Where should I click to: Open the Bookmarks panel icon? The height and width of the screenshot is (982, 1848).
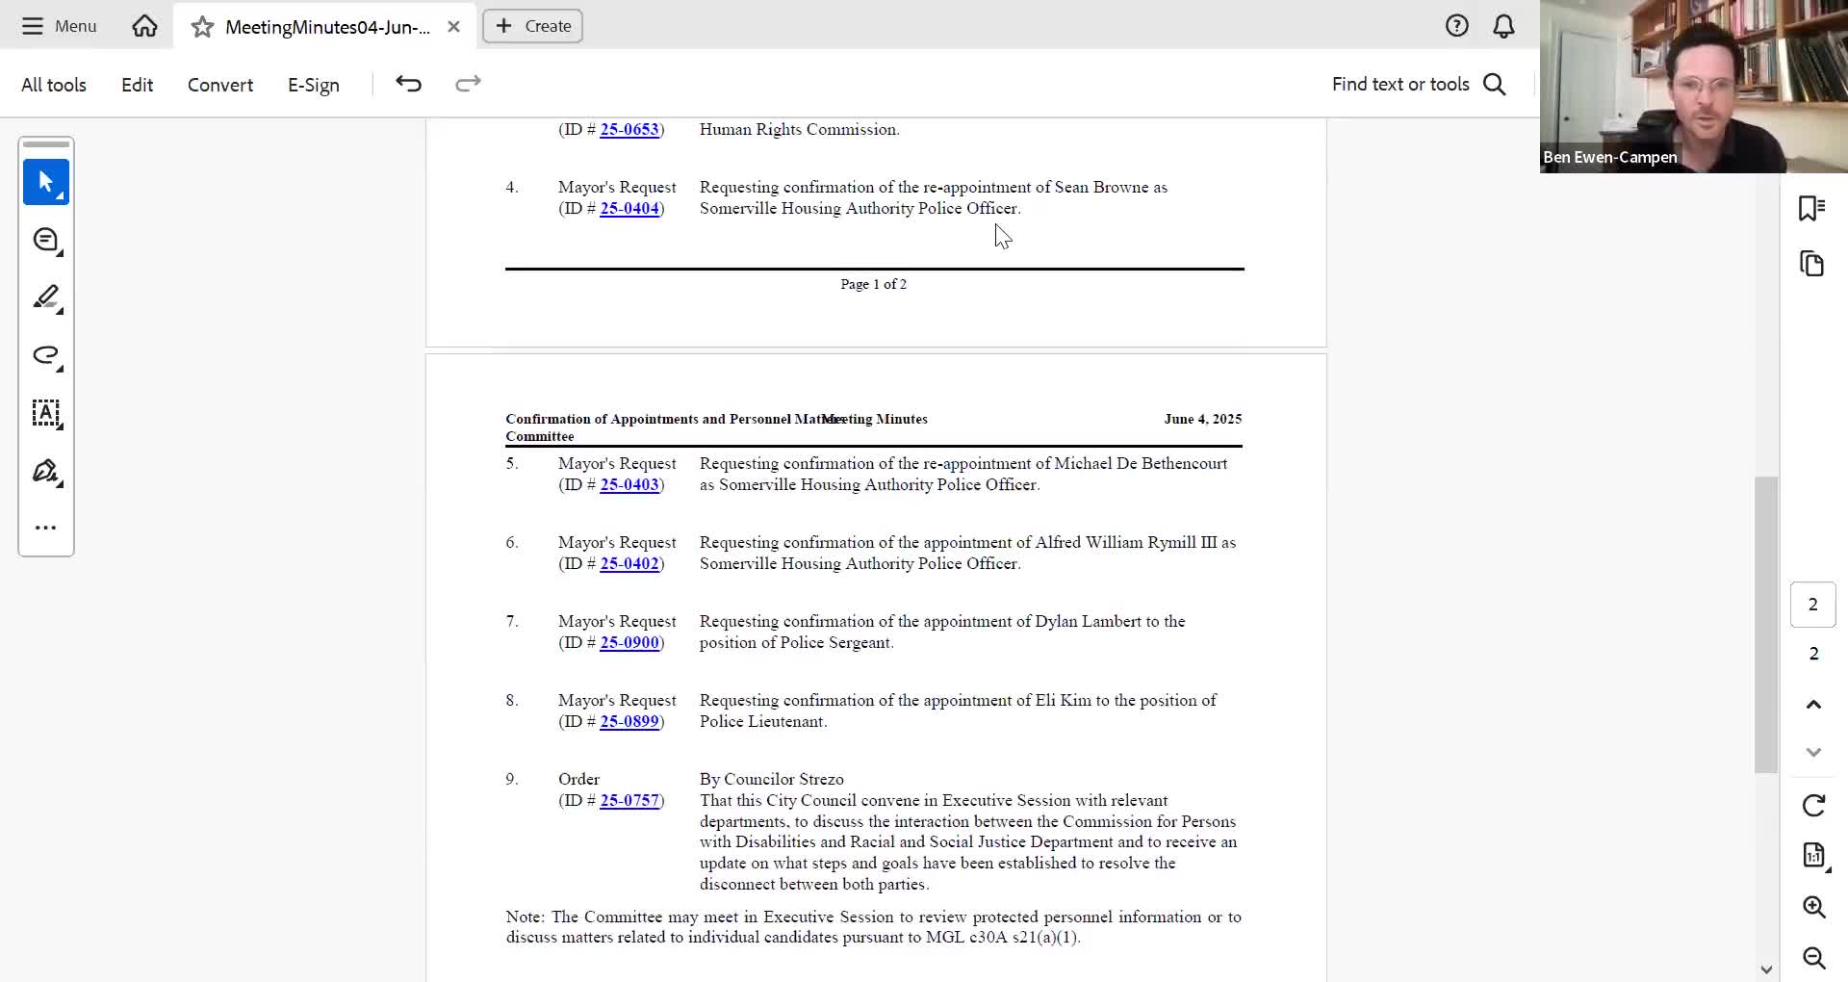[x=1812, y=208]
